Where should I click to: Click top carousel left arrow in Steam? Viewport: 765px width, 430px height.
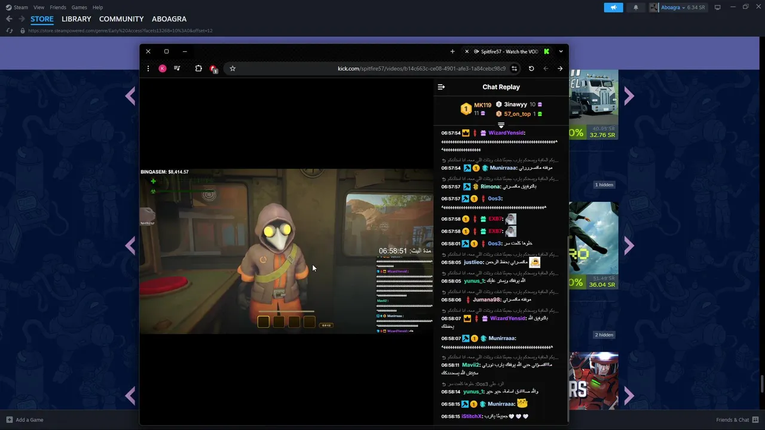pos(130,96)
